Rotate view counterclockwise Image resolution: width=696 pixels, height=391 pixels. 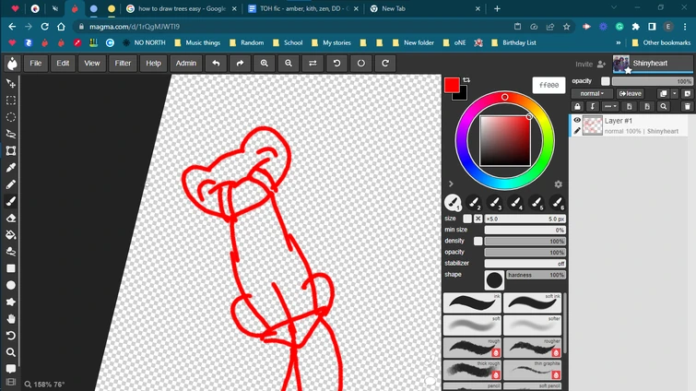336,64
